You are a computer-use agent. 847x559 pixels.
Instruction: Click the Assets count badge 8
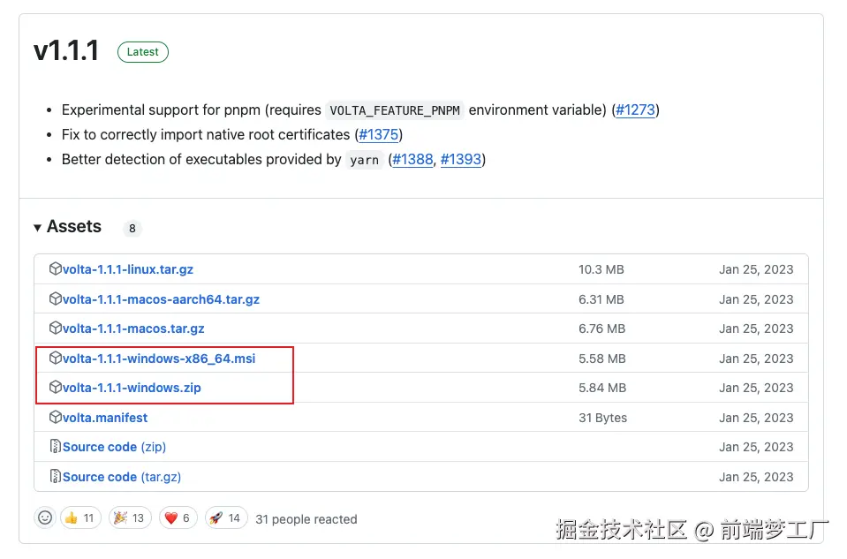(132, 229)
